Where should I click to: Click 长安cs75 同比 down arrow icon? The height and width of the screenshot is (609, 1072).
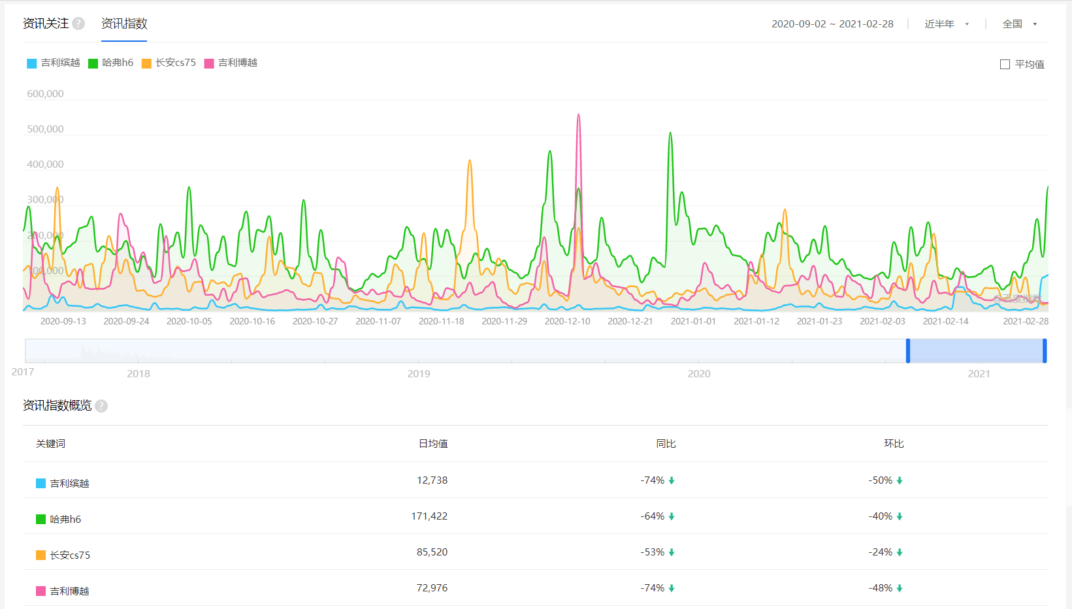point(672,553)
